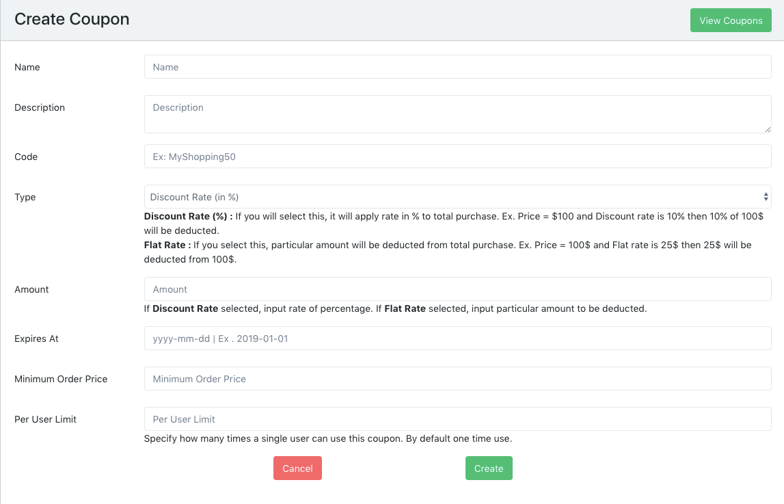
Task: Click the Type field label
Action: 25,197
